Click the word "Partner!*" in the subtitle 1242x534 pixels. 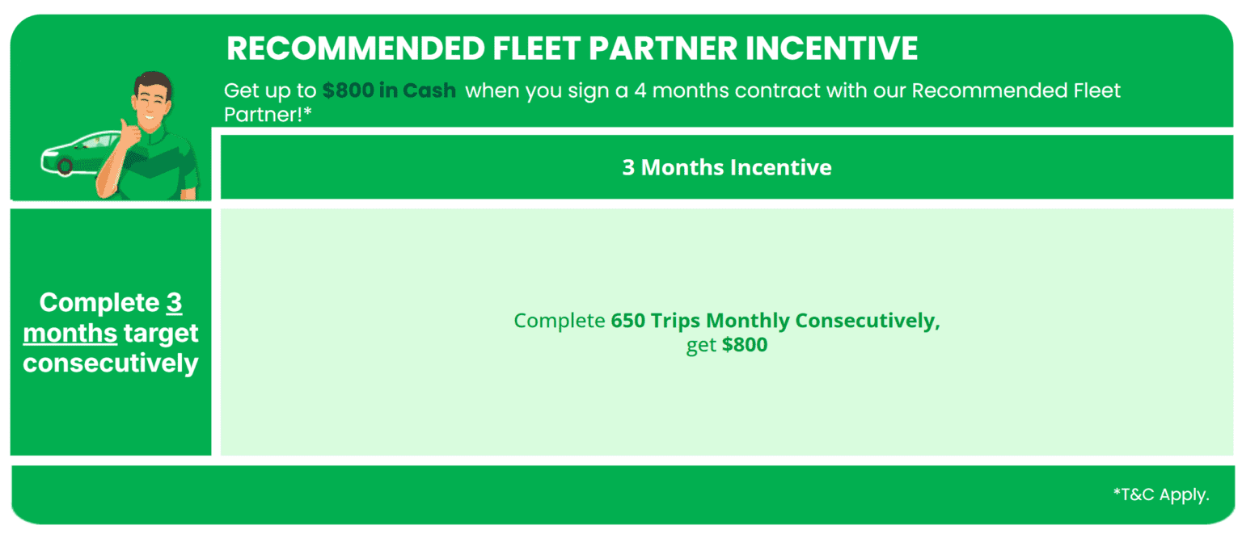(x=268, y=114)
